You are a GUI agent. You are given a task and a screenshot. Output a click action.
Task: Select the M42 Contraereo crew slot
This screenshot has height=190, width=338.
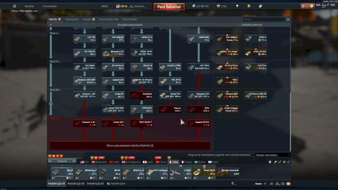157,172
